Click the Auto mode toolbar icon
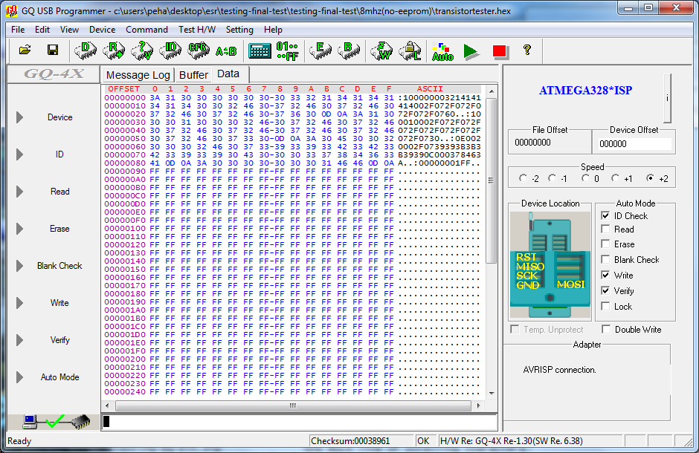The height and width of the screenshot is (453, 699). [442, 51]
